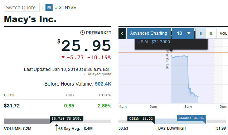The image size is (228, 135).
Task: Collapse chart with the left chevron arrow
Action: [122, 33]
